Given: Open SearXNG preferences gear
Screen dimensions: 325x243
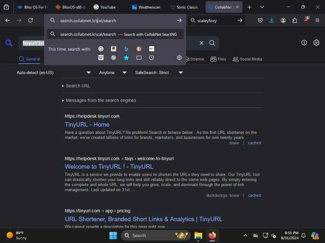Looking at the screenshot, I should 316,43.
